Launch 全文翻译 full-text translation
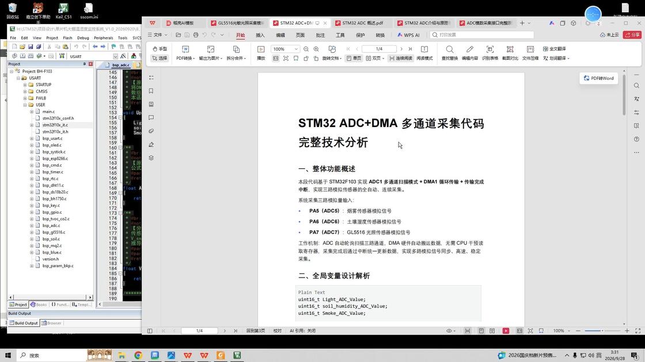Screen dimensions: 645x362 tap(555, 49)
